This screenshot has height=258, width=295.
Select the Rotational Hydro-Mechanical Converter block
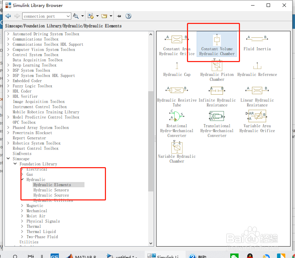pyautogui.click(x=177, y=124)
